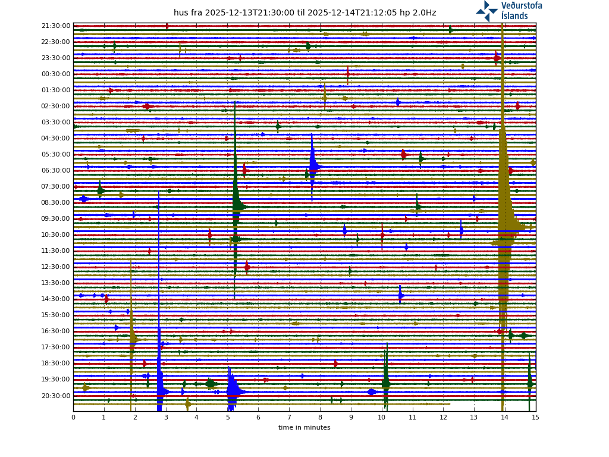Select the 00:30:00 time label
The height and width of the screenshot is (457, 609).
56,74
